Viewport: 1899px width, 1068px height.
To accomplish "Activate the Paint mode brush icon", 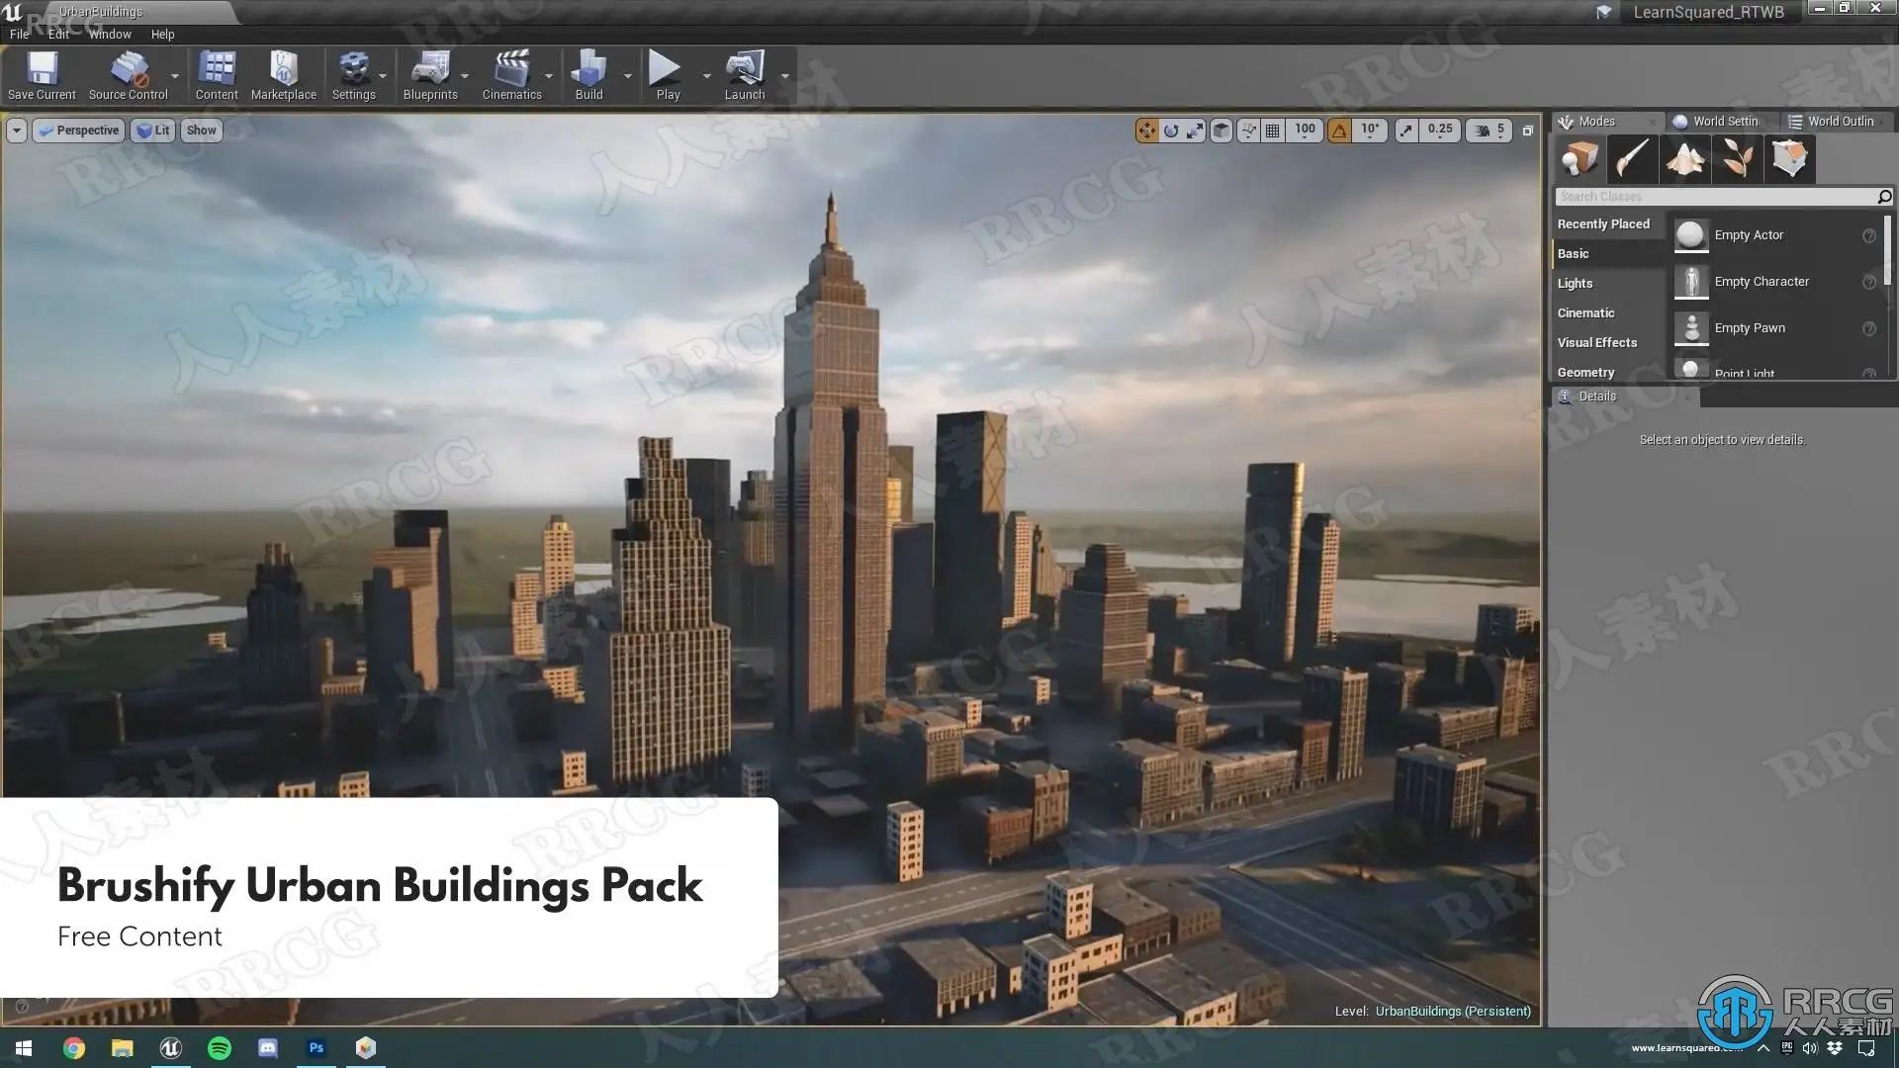I will point(1632,158).
